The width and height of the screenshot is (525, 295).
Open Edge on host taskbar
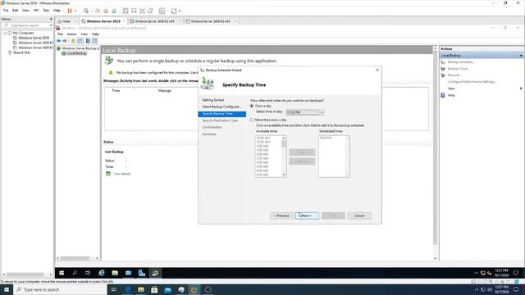128,289
